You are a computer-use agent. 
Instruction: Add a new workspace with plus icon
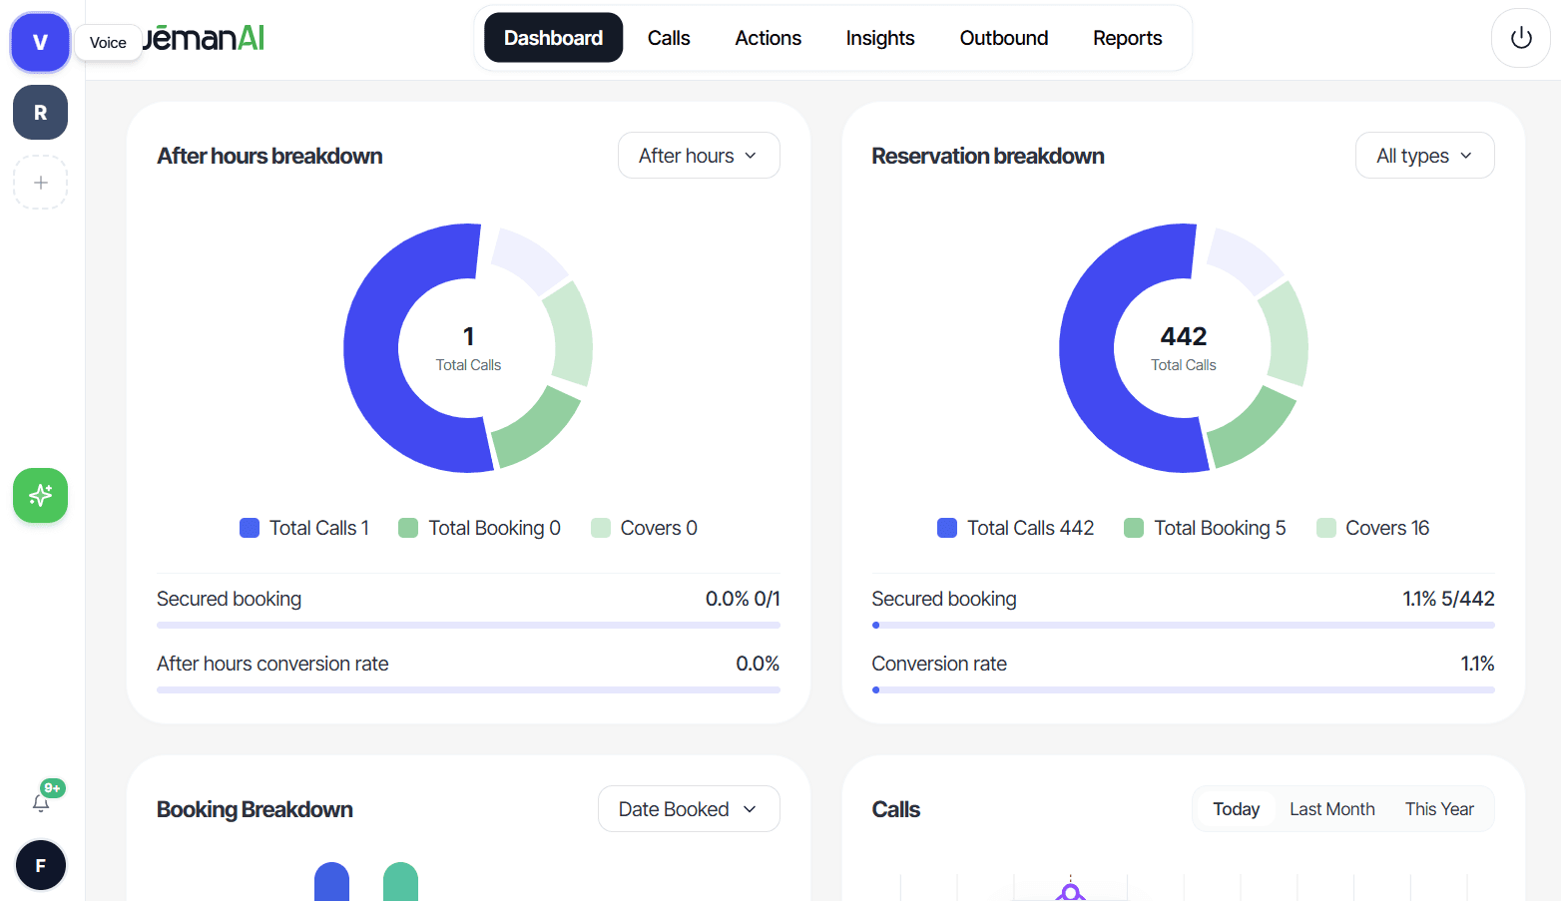pyautogui.click(x=40, y=183)
